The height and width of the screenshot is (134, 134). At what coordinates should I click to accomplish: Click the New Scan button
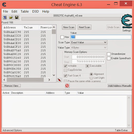pyautogui.click(x=69, y=27)
